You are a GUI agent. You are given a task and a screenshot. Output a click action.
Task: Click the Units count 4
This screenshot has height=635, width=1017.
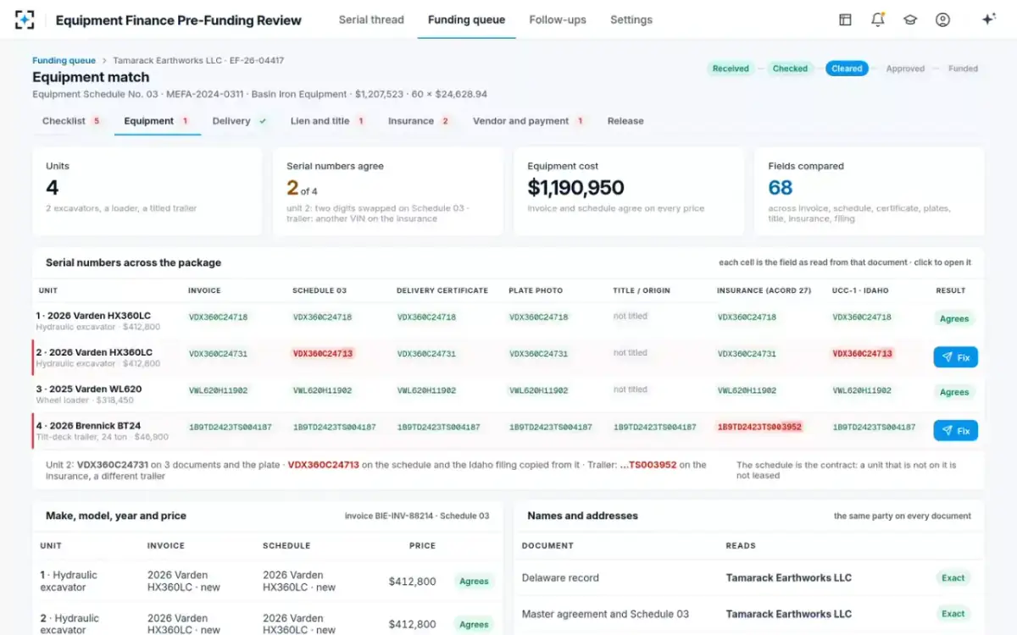pyautogui.click(x=53, y=187)
